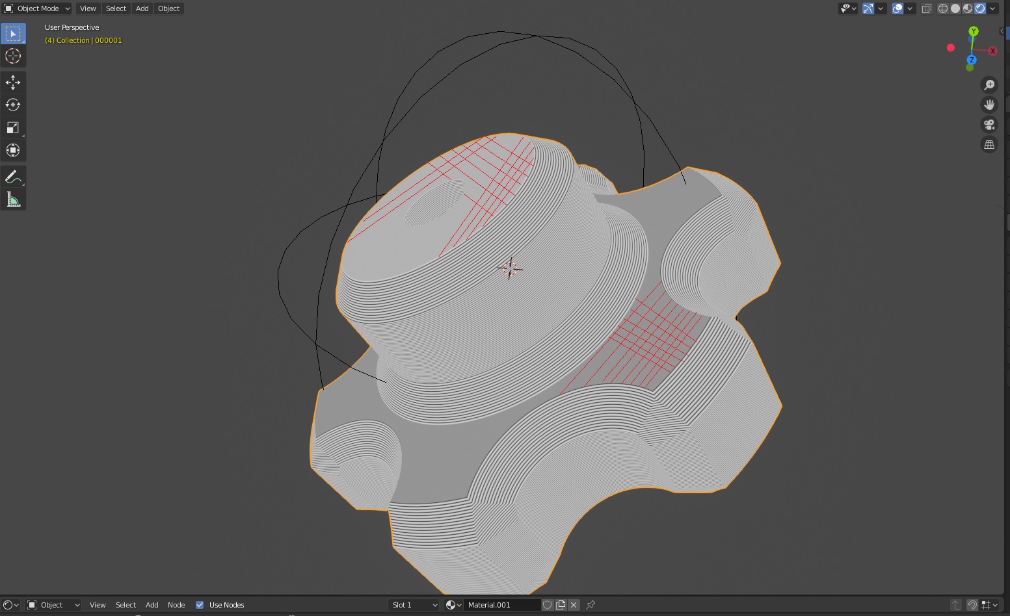Unlink Material.001 with the X button
Screen dimensions: 1010x616
[574, 605]
